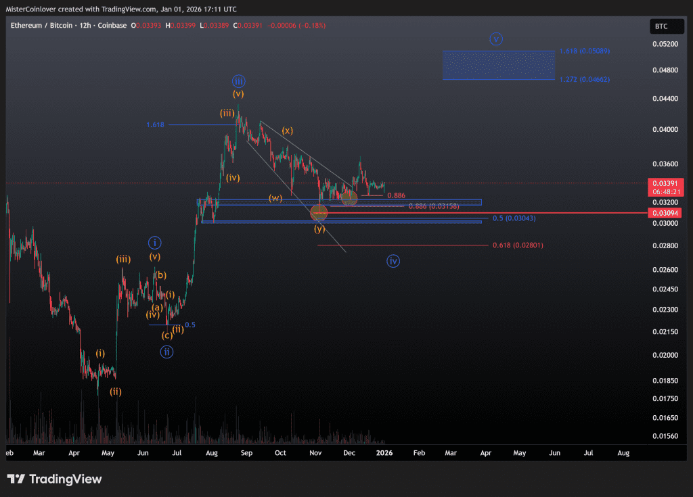Click the small orange circle near 0.886
This screenshot has width=693, height=497.
point(349,198)
